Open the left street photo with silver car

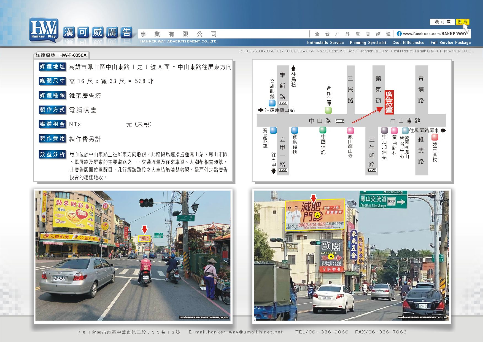click(x=133, y=256)
